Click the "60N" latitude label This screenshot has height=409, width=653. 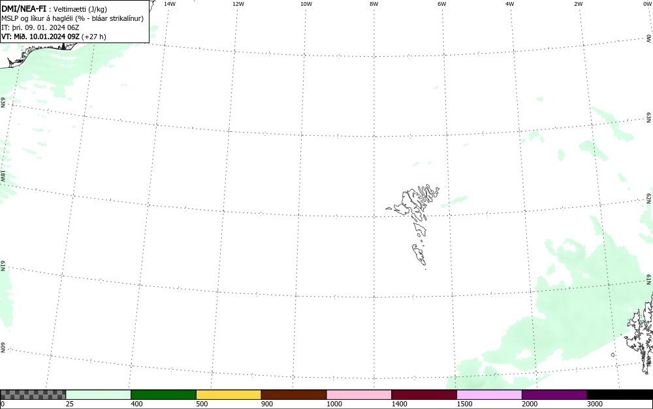(x=3, y=348)
